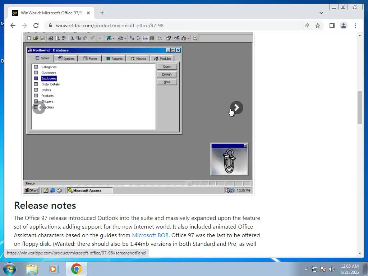Click the Open Database folder icon
Viewport: 368px width, 276px height.
click(36, 38)
